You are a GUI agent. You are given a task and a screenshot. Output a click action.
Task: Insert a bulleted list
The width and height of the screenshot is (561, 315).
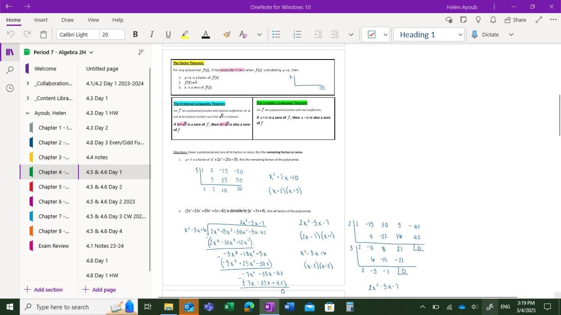[x=276, y=35]
